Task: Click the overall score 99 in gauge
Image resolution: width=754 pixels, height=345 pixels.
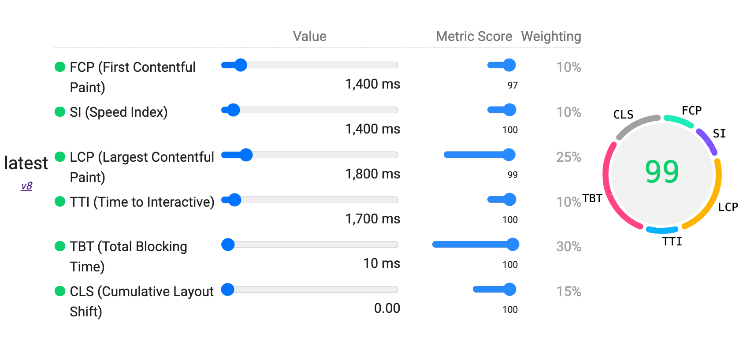Action: point(662,172)
